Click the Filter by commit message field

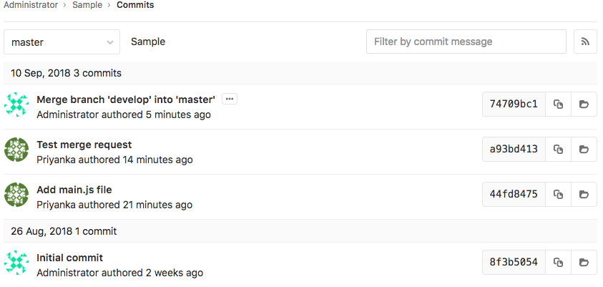click(466, 42)
